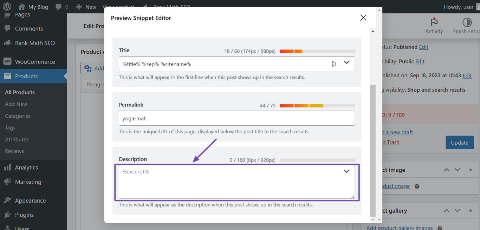Click the WooCommerce sidebar icon

tap(7, 61)
